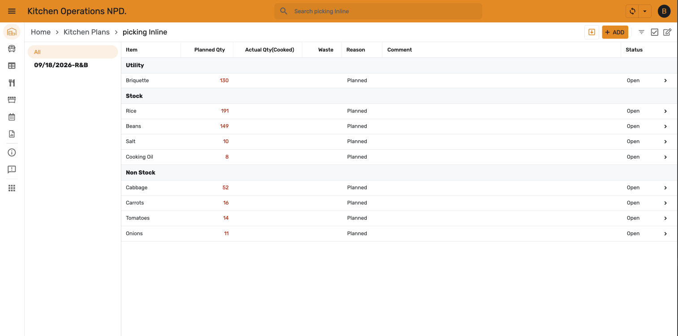Open the dropdown arrow beside sync
The image size is (678, 336).
645,11
